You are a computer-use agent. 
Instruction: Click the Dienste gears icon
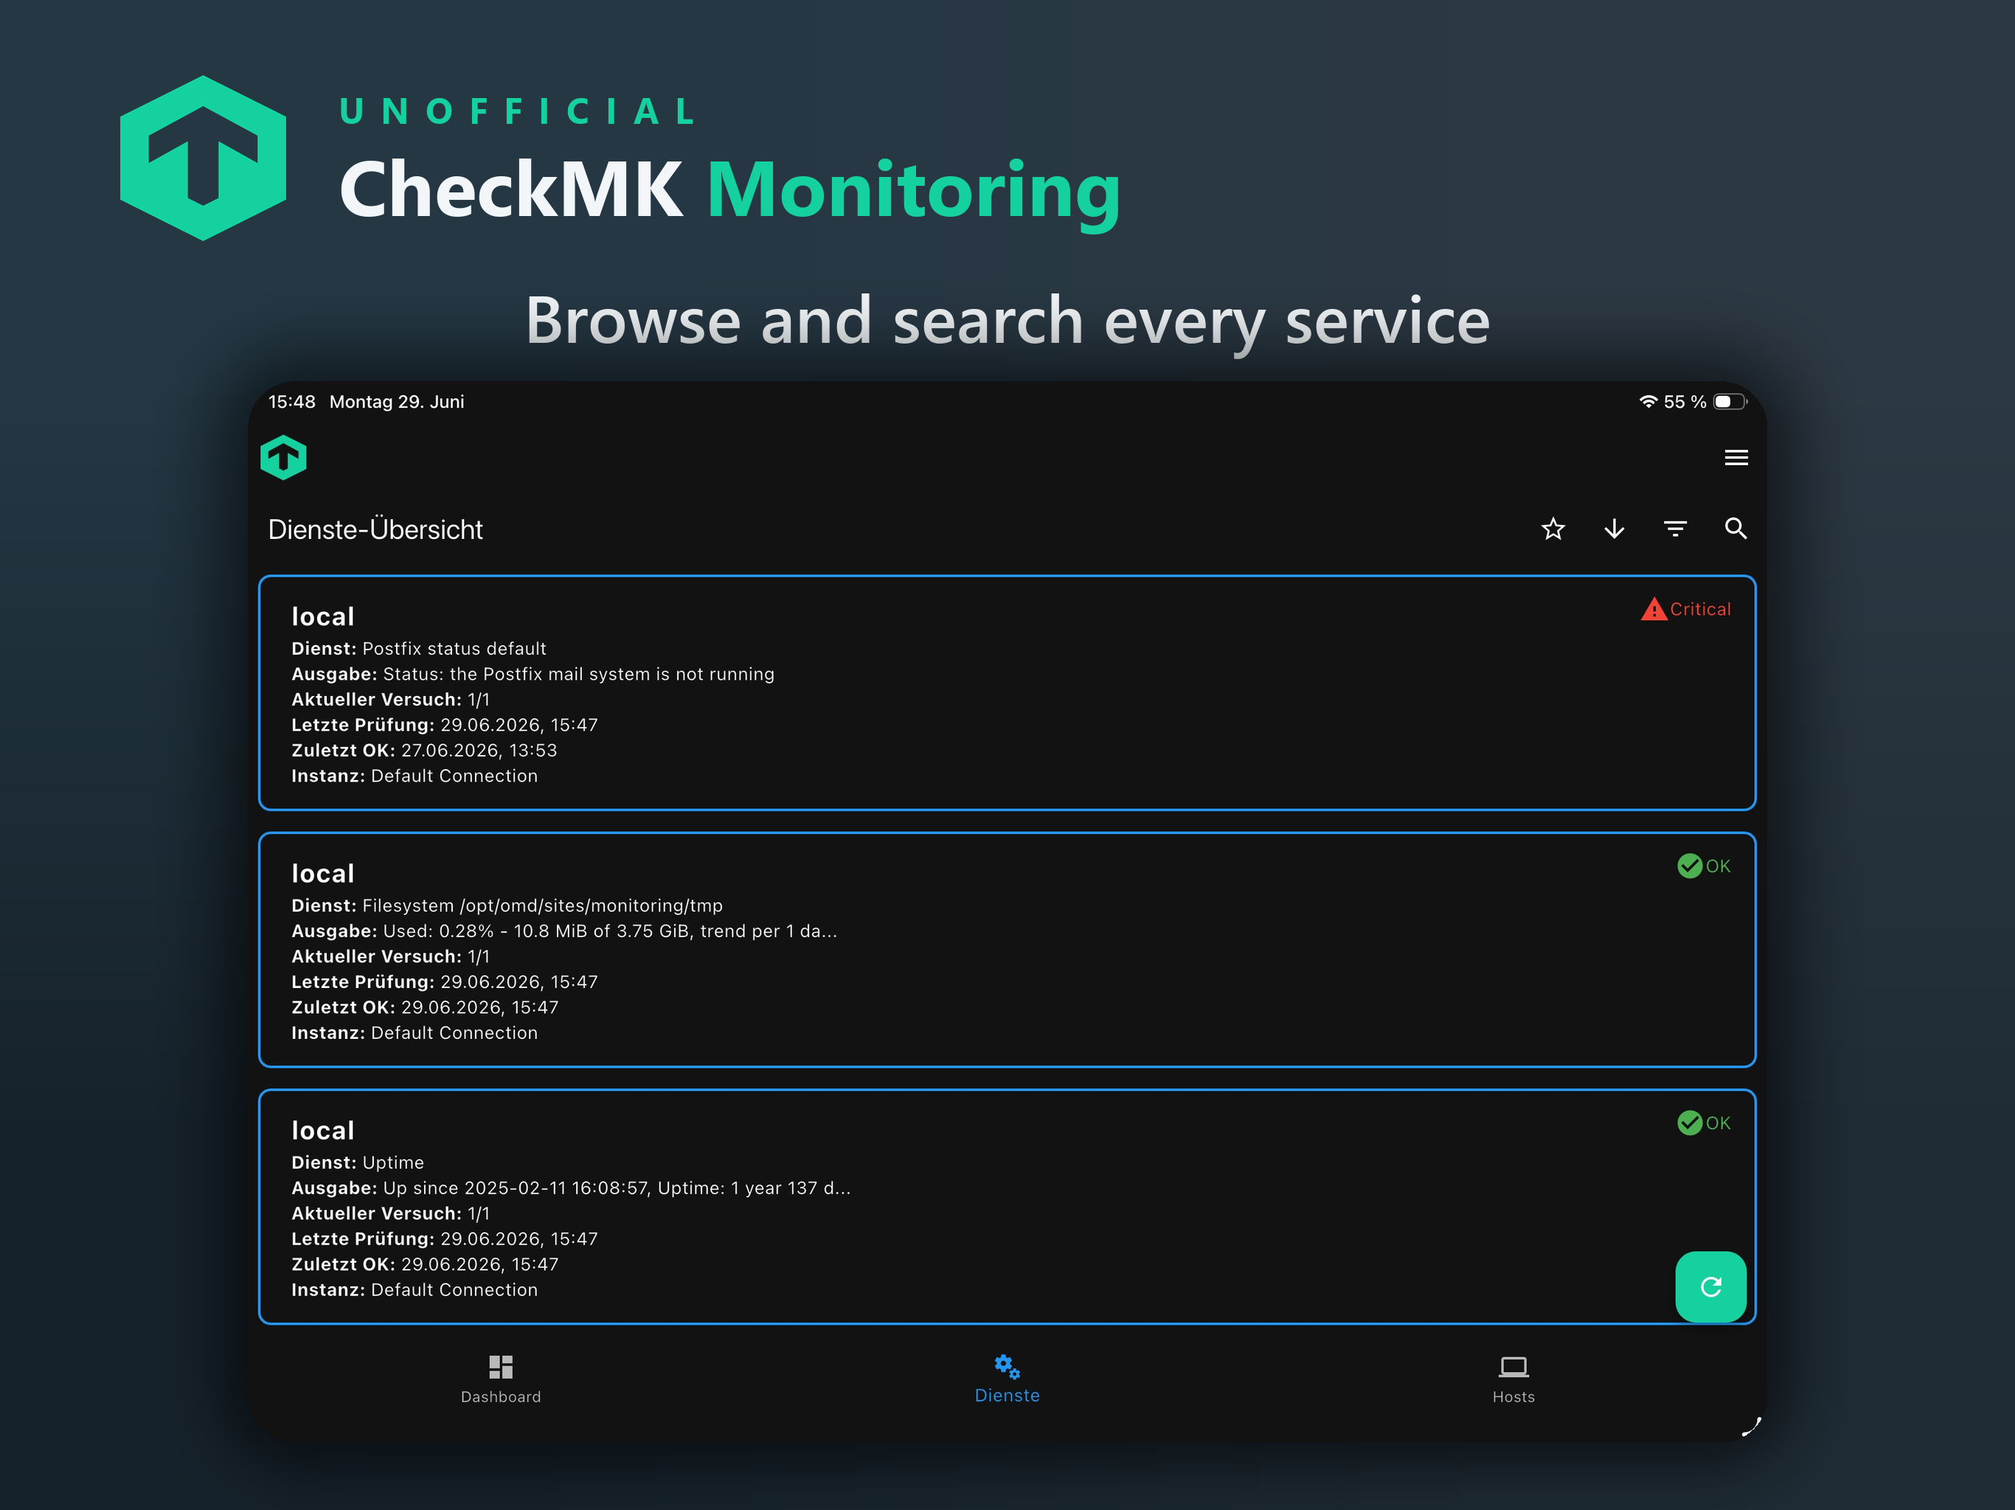pyautogui.click(x=1007, y=1366)
